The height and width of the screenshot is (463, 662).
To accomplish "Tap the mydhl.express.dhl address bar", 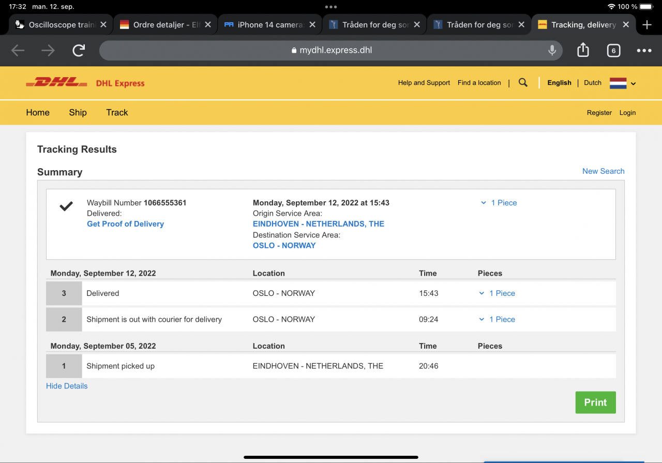I will [331, 50].
